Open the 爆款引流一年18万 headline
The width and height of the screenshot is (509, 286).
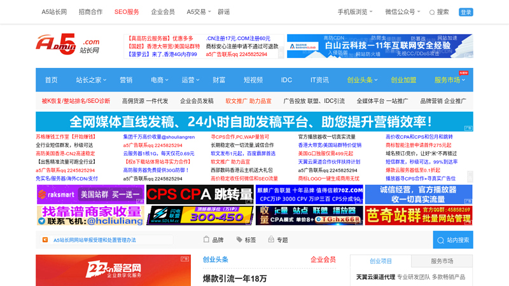235,278
